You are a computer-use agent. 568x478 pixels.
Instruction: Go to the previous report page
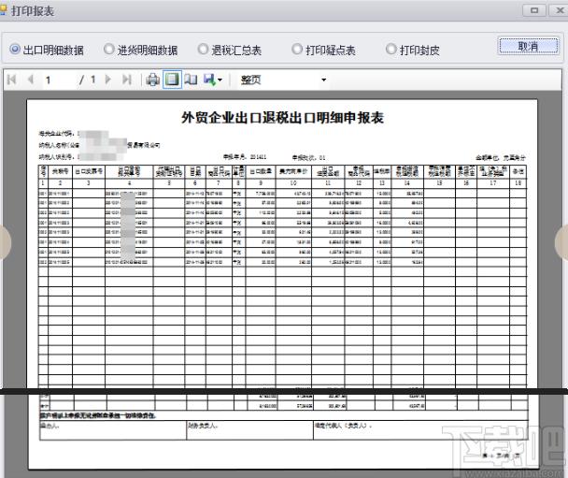click(31, 80)
